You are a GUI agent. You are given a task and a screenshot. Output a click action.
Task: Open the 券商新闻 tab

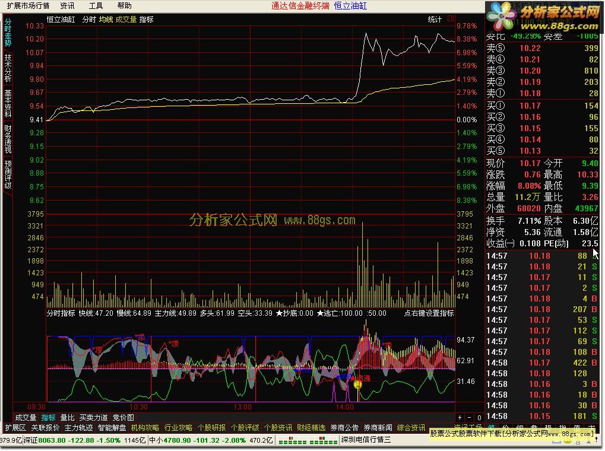(378, 427)
